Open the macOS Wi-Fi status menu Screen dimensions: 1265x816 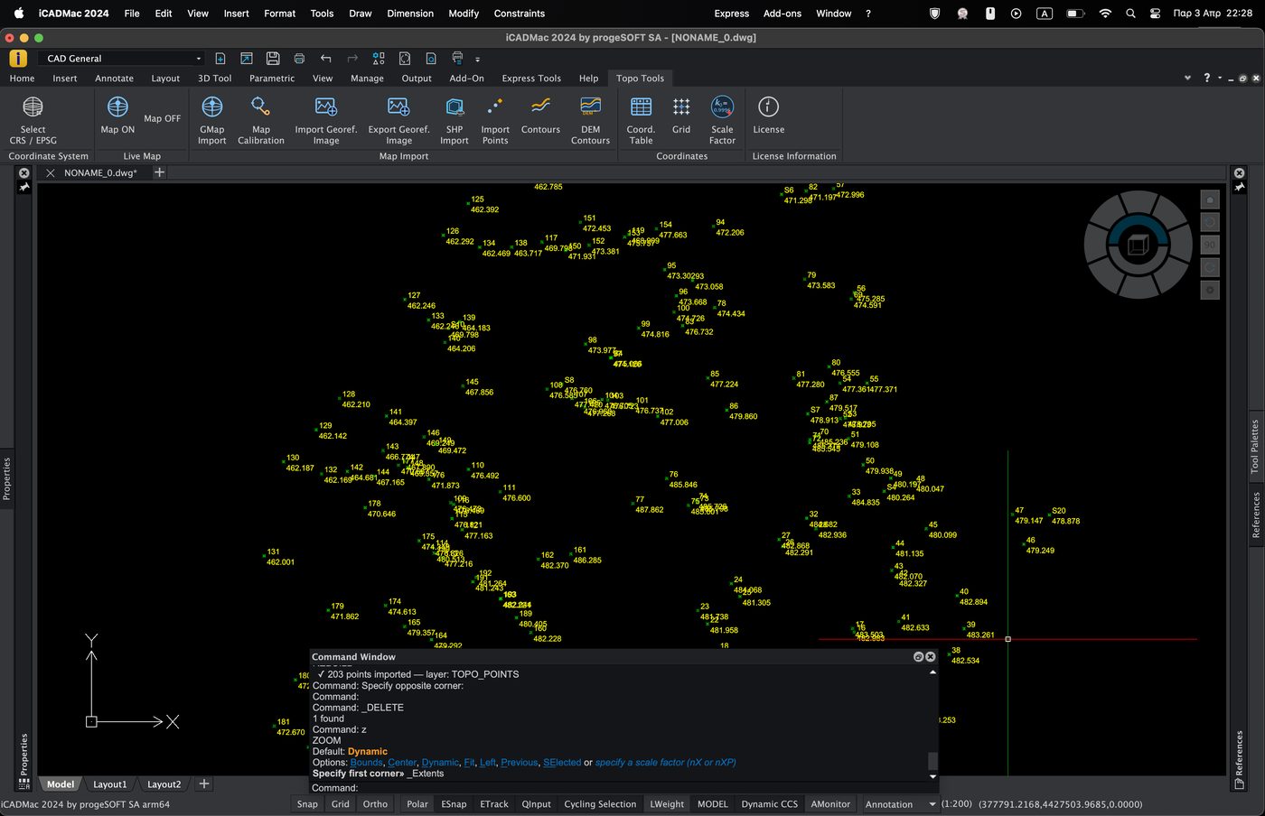click(x=1104, y=14)
